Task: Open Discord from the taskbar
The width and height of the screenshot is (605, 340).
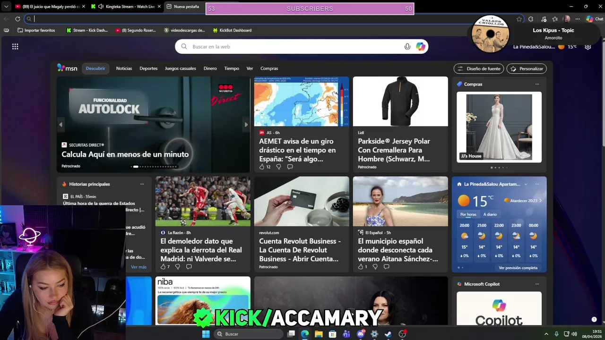Action: 361,334
